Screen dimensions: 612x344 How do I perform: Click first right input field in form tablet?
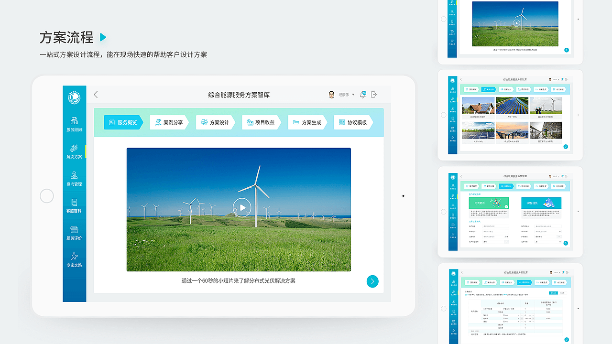[x=548, y=226]
